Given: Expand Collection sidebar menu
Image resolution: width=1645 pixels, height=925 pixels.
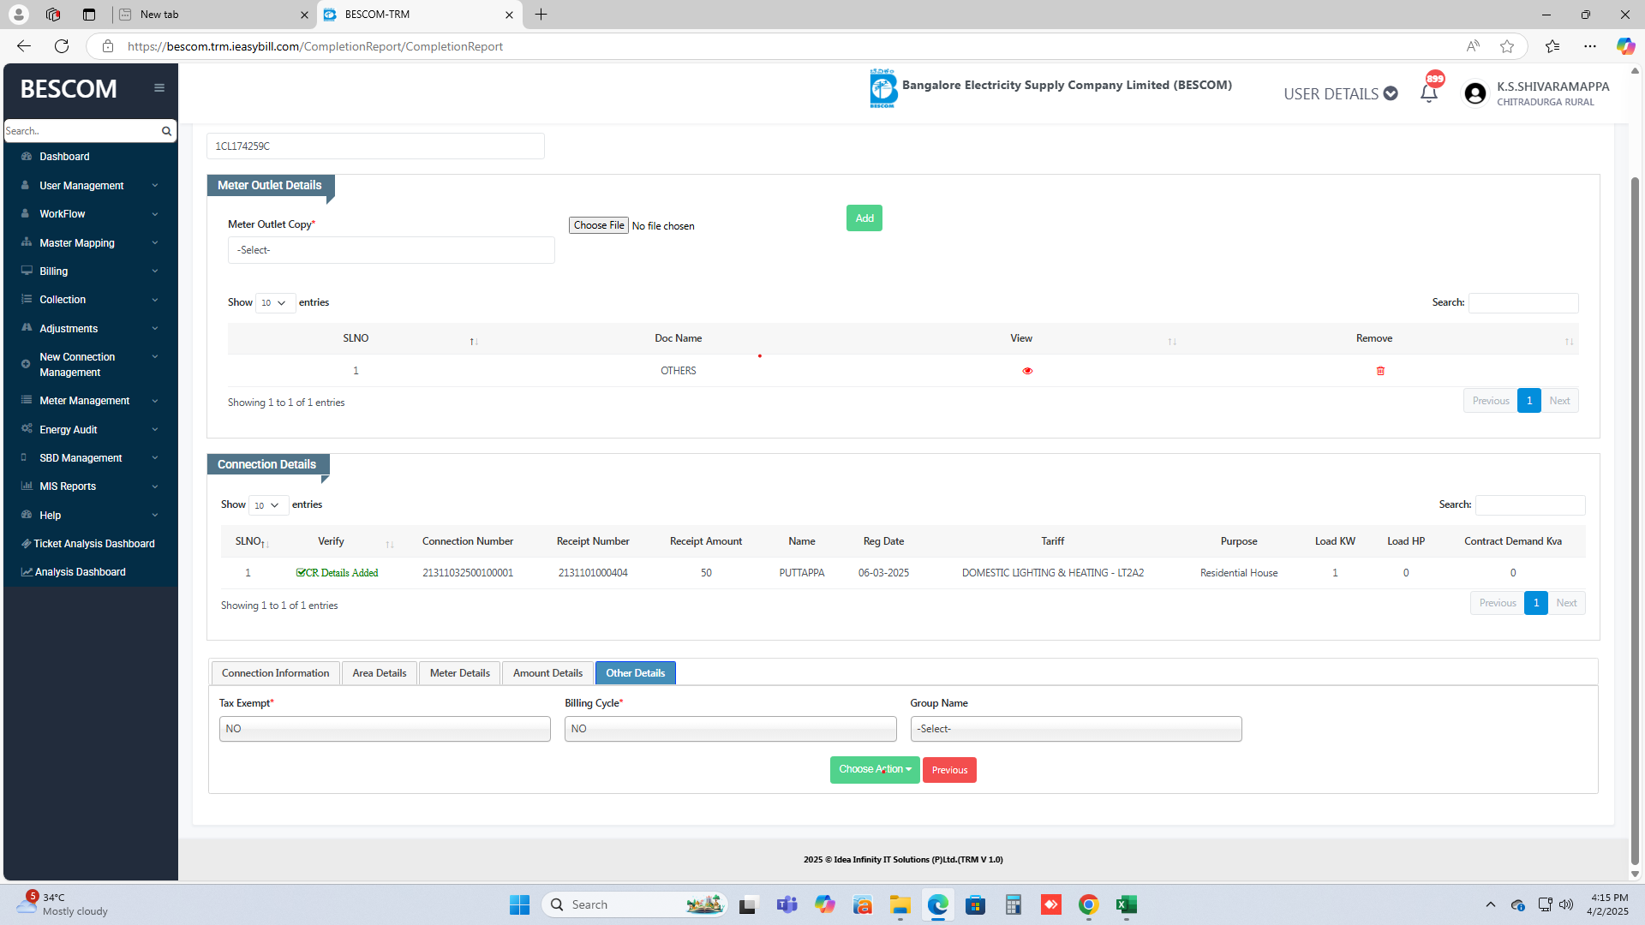Looking at the screenshot, I should [89, 300].
